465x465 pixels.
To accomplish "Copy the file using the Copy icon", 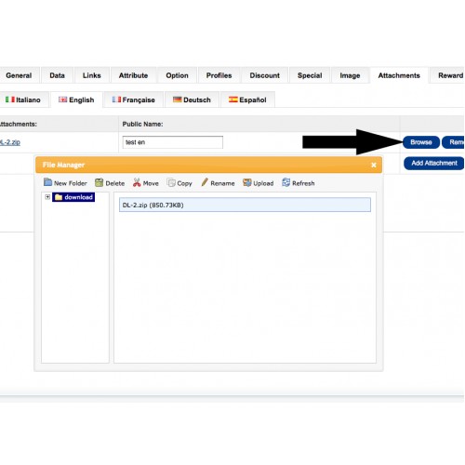I will click(171, 182).
